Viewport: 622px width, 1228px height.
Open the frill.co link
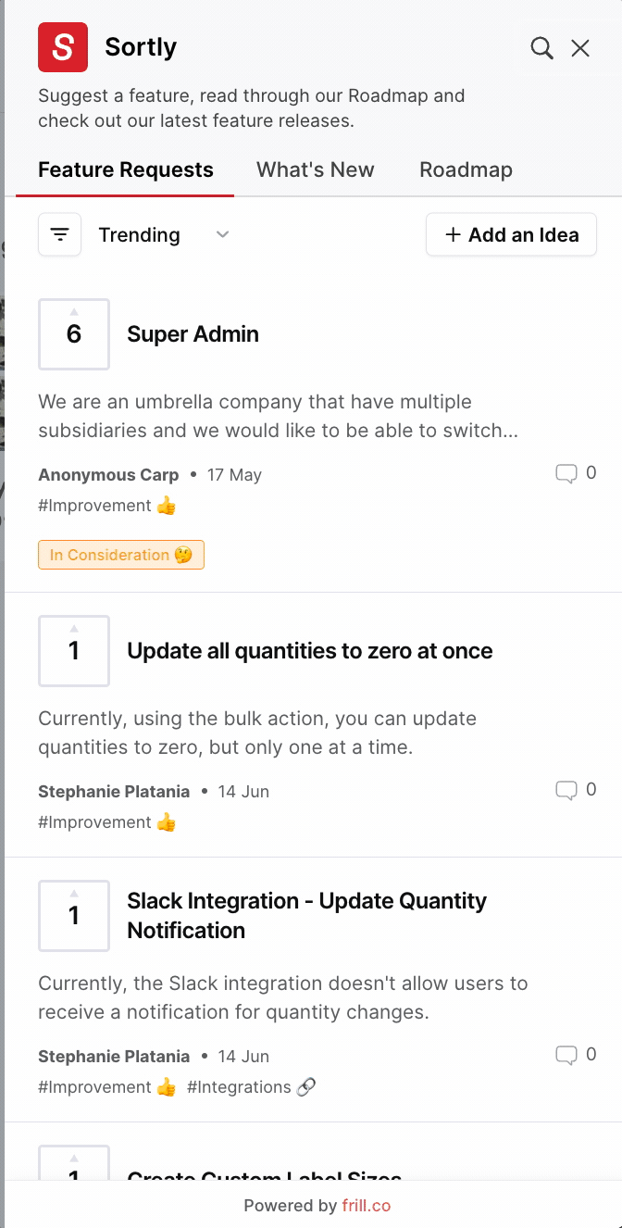[366, 1206]
